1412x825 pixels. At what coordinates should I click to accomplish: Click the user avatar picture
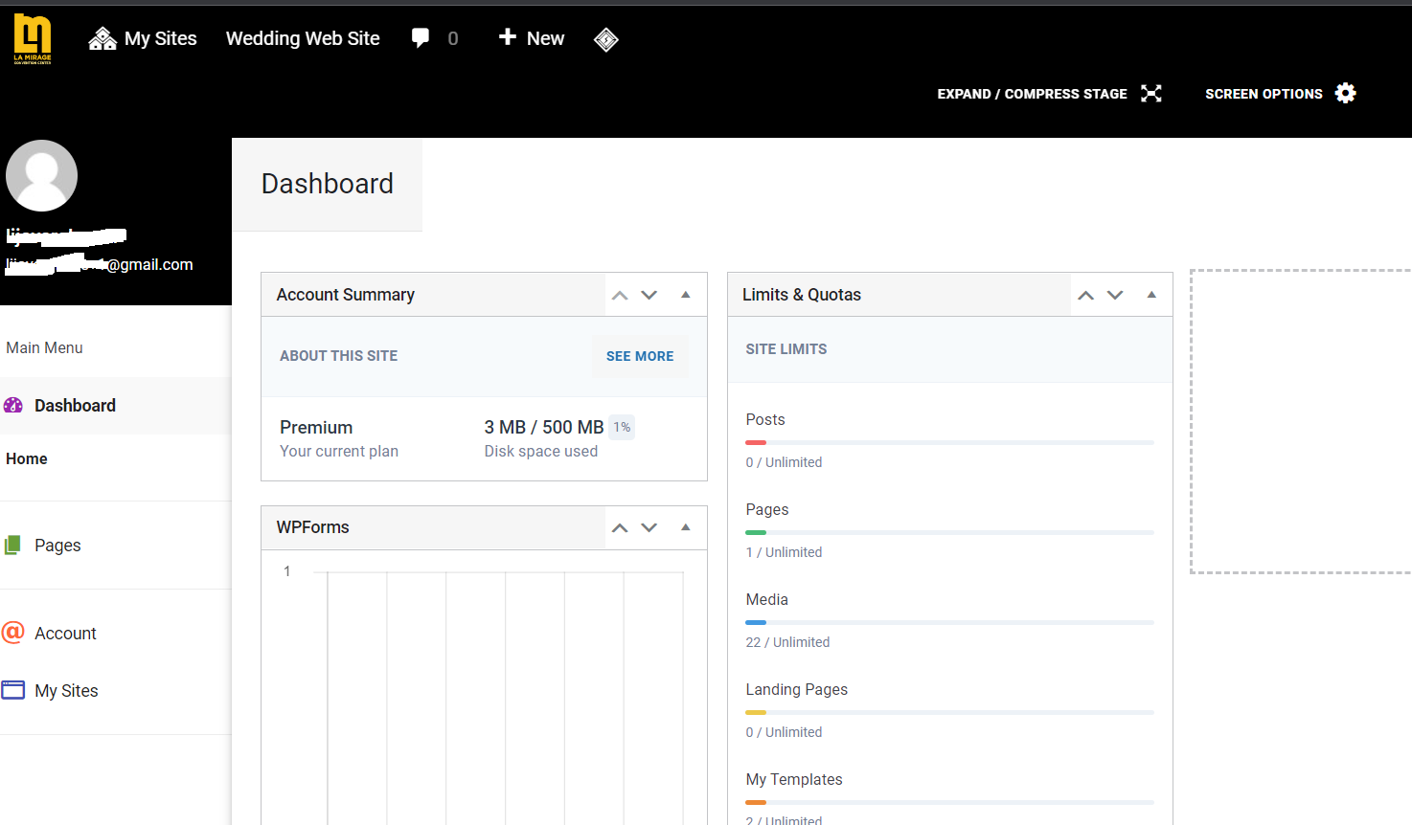coord(41,176)
